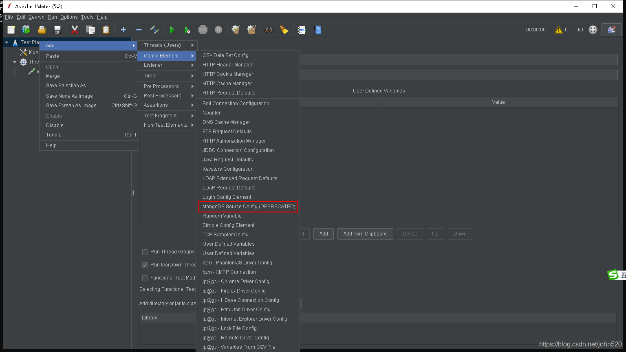Image resolution: width=626 pixels, height=352 pixels.
Task: Click the Help question mark icon
Action: [317, 30]
